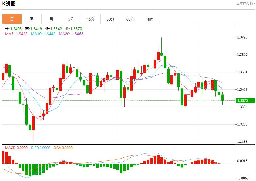The image size is (256, 181).
Task: Select the 30分 interval tab
Action: tap(110, 19)
